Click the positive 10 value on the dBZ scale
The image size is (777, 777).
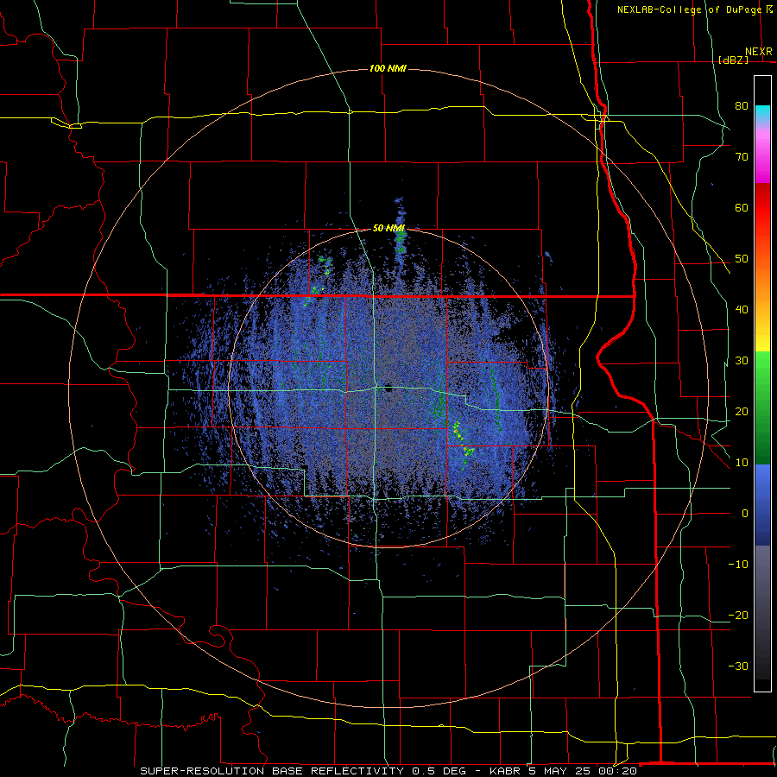pyautogui.click(x=742, y=463)
